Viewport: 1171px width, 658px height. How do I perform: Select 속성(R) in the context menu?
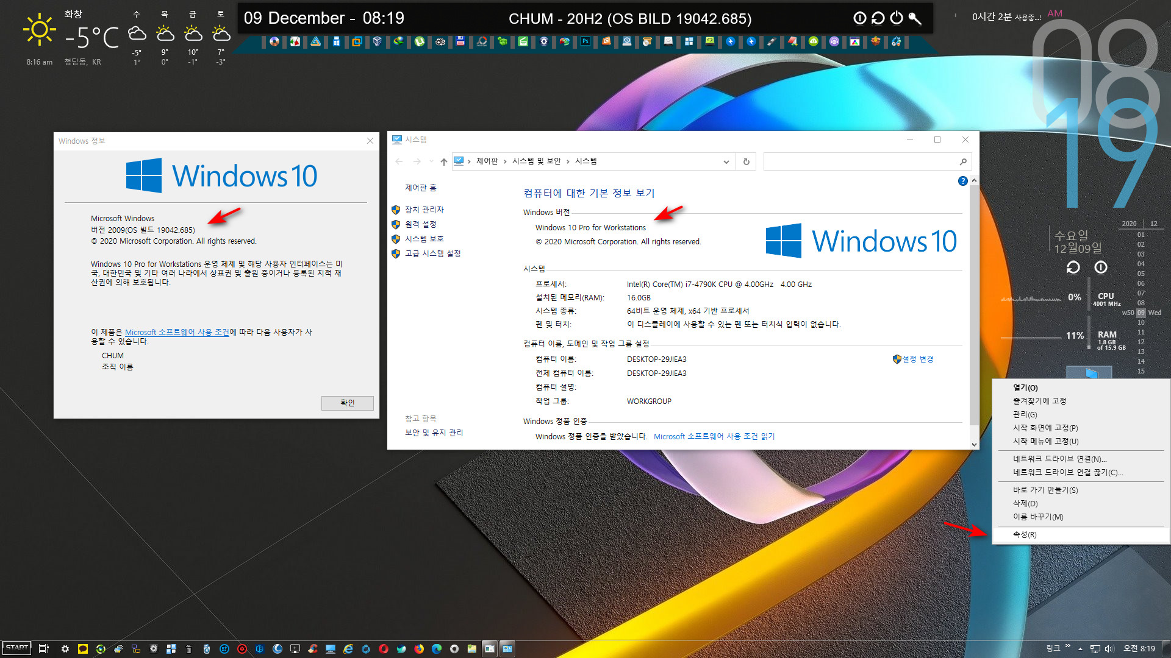(x=1081, y=534)
